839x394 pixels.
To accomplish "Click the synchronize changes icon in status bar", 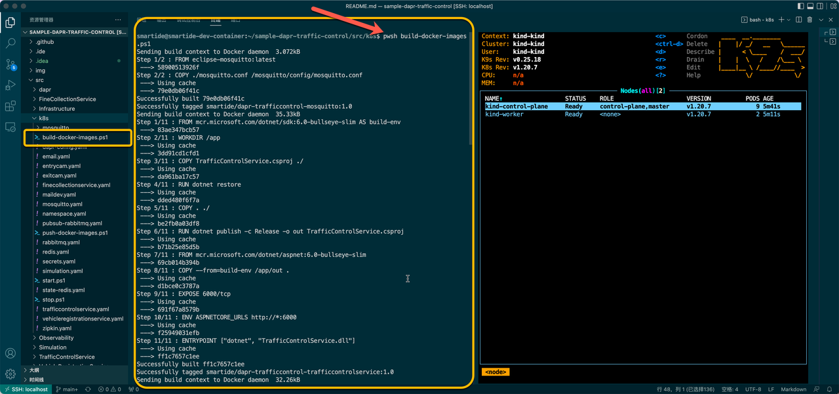I will click(88, 389).
